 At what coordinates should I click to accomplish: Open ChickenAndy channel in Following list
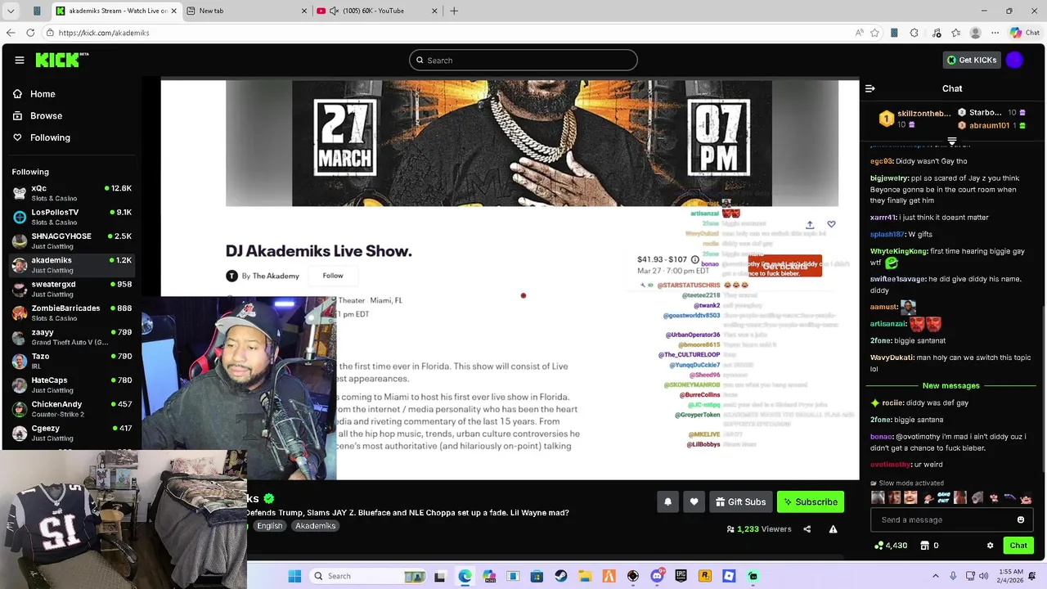point(72,408)
